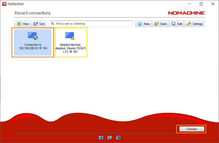Create a New connection
Viewport: 219px width, 143px height.
pyautogui.click(x=143, y=24)
